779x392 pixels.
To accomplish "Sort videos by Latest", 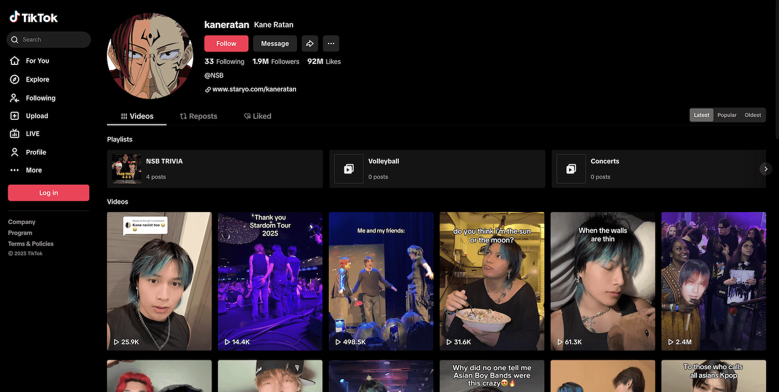I will [701, 115].
